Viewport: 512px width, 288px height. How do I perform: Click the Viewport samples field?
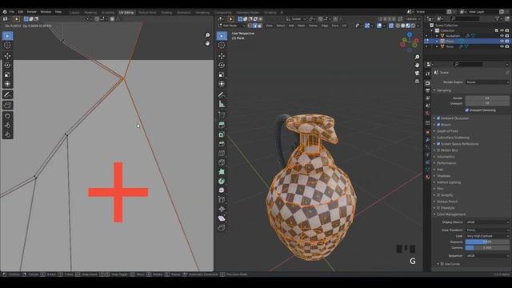pos(487,103)
